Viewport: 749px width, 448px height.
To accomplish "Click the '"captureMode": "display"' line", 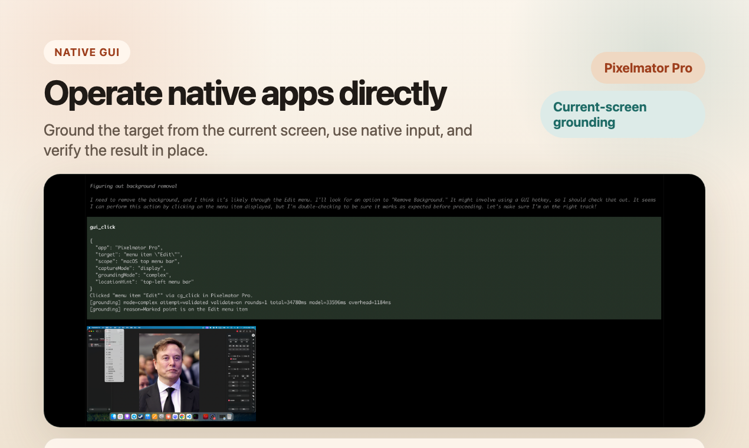I will 130,268.
